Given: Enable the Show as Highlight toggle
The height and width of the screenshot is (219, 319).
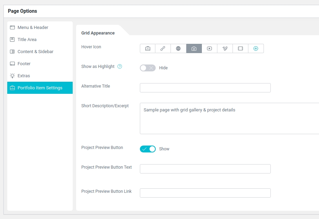Looking at the screenshot, I should point(148,68).
